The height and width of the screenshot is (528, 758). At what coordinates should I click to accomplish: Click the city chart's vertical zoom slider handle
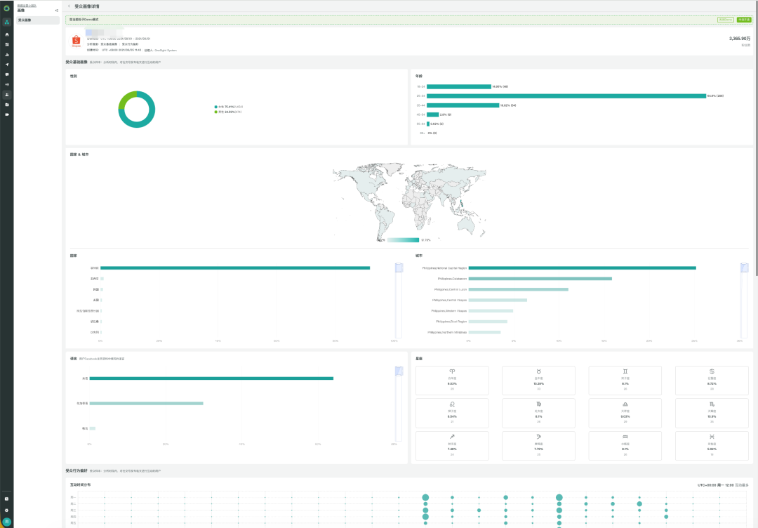pos(745,268)
